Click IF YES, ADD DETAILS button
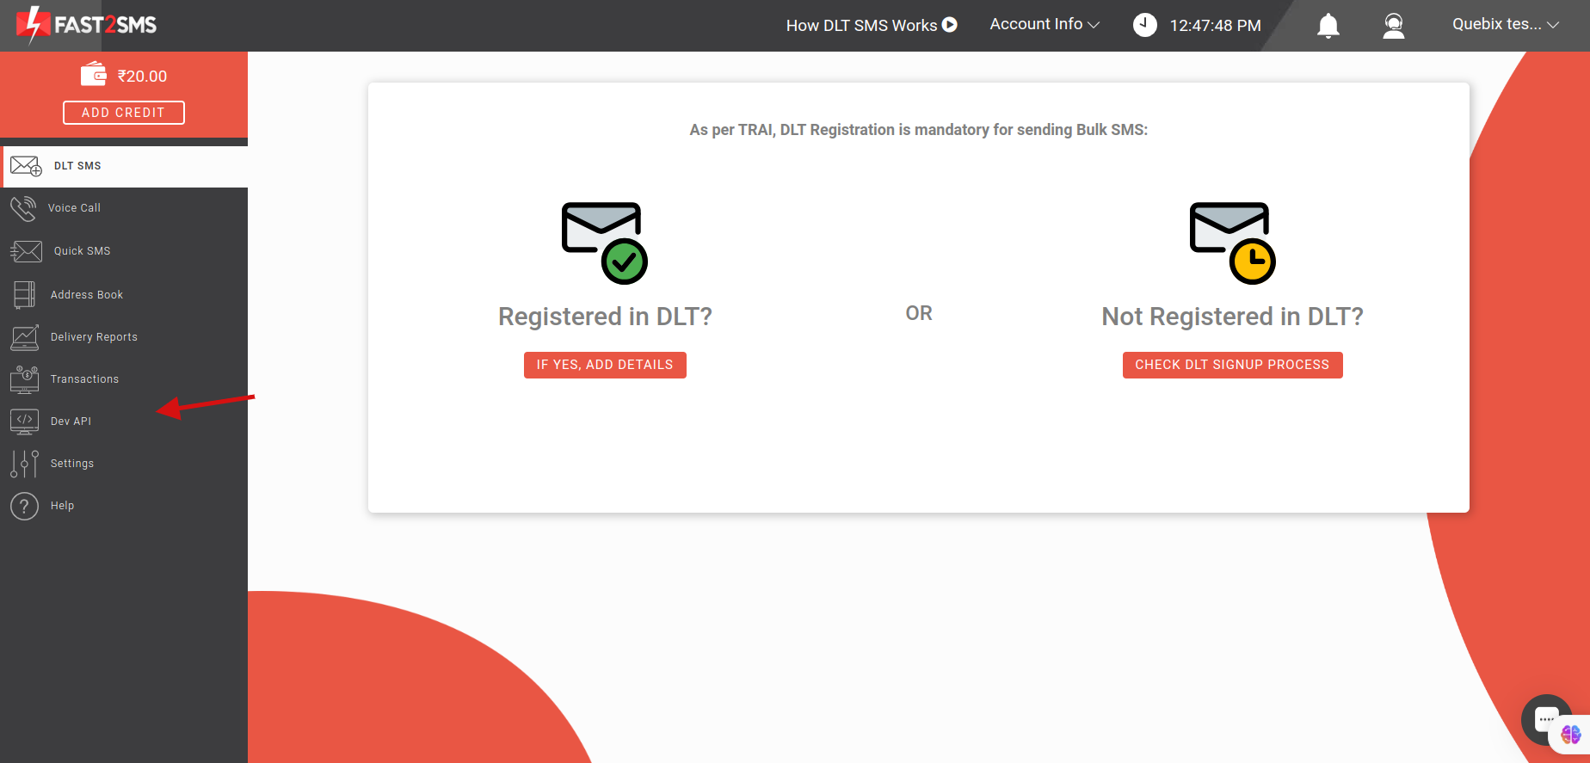The image size is (1590, 763). (605, 365)
